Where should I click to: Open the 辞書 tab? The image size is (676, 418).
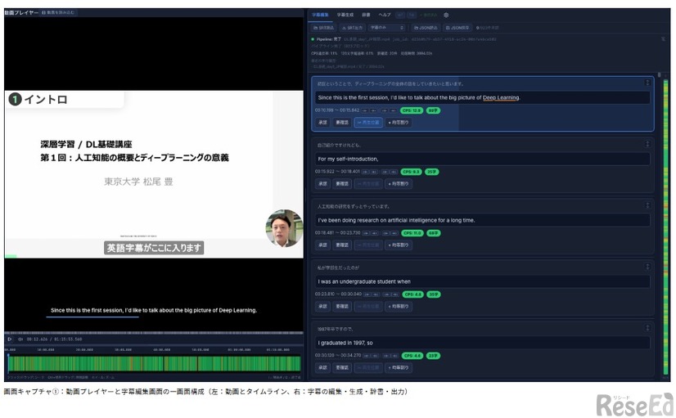366,15
